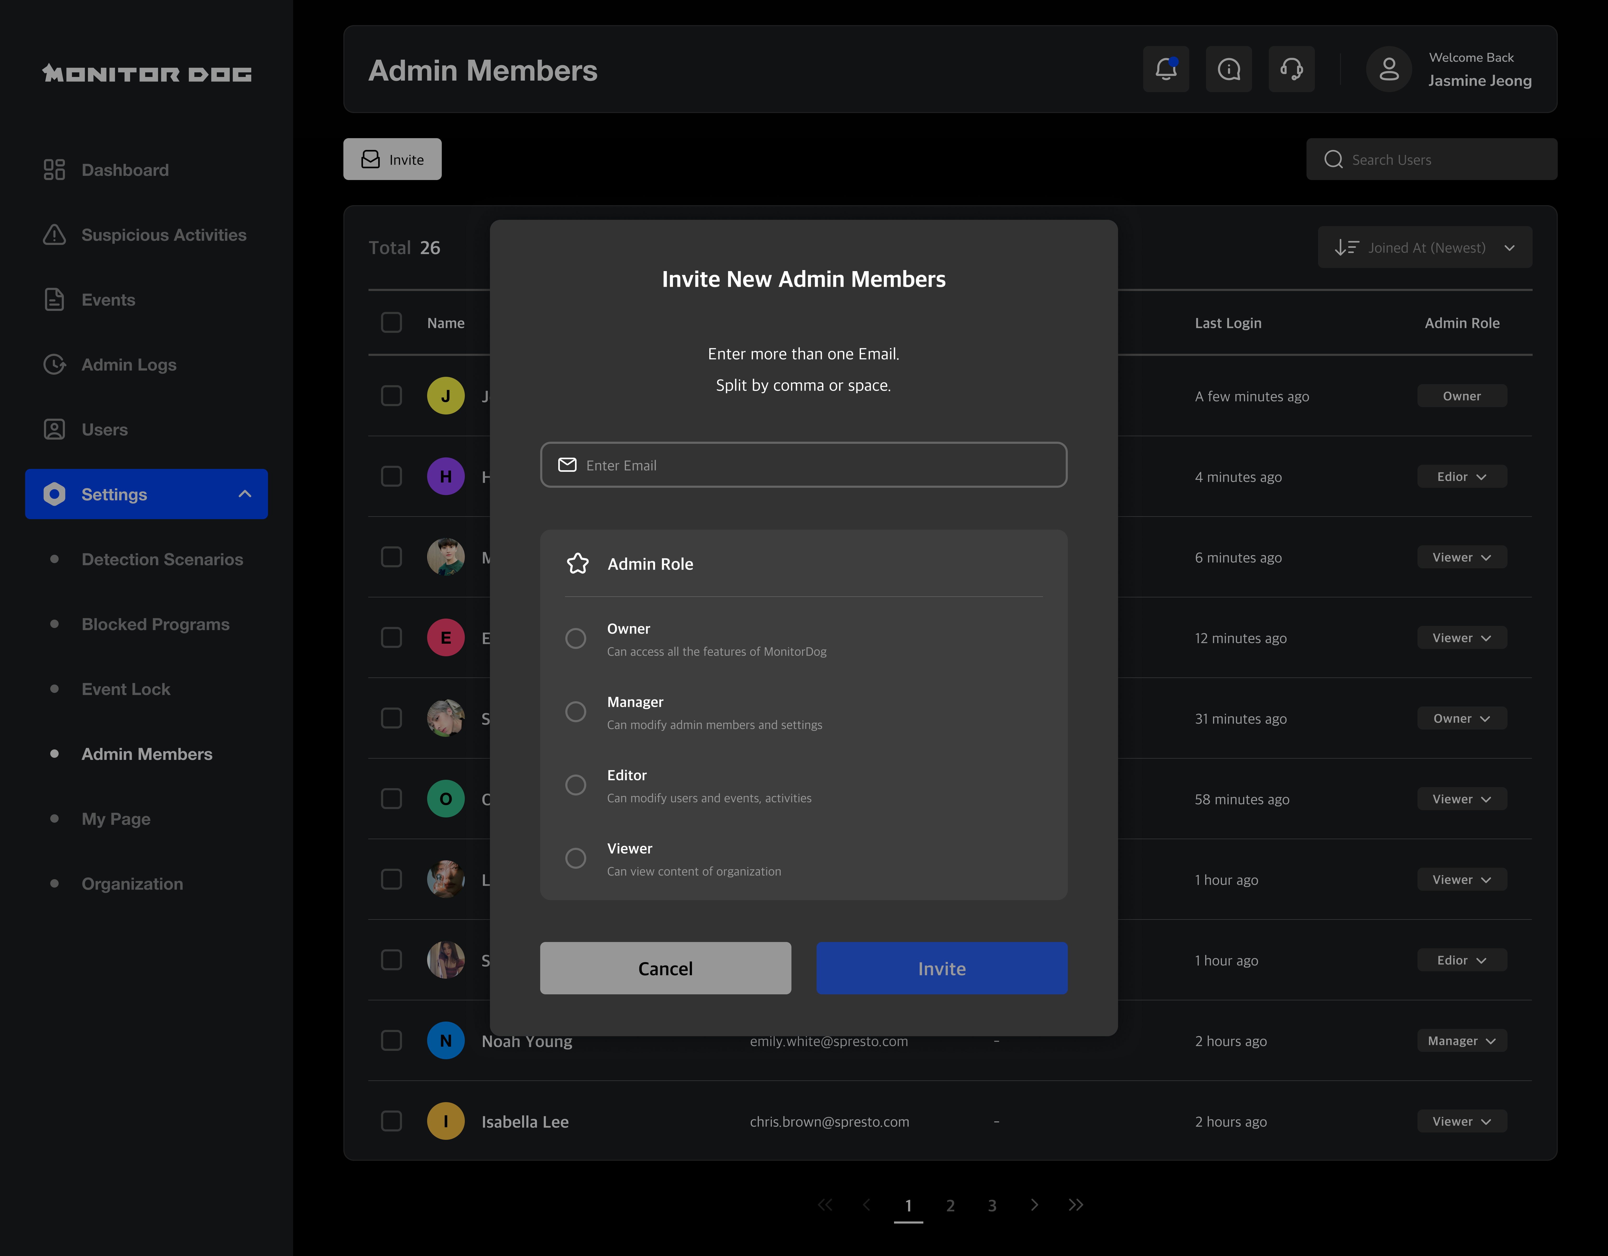This screenshot has width=1608, height=1256.
Task: Open the Joined At (Newest) sort dropdown
Action: pyautogui.click(x=1425, y=247)
